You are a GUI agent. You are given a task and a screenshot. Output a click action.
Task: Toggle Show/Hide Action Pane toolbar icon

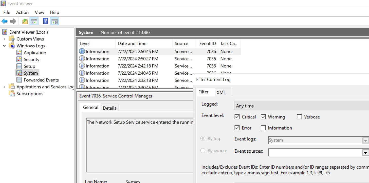54,21
